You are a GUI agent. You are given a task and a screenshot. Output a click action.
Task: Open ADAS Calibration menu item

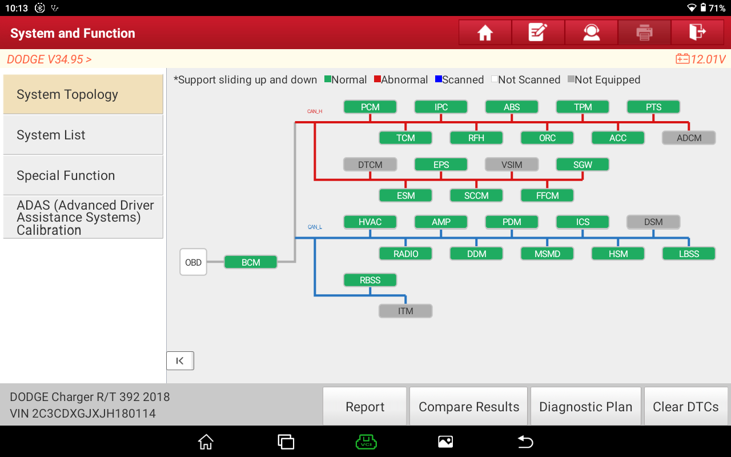point(83,217)
